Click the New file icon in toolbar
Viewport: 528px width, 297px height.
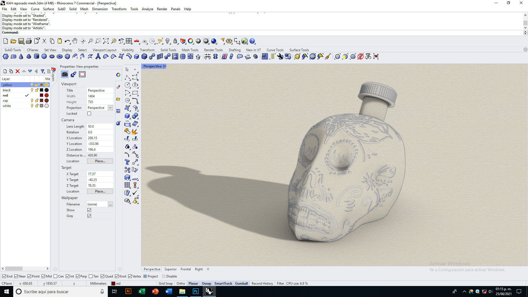point(5,41)
